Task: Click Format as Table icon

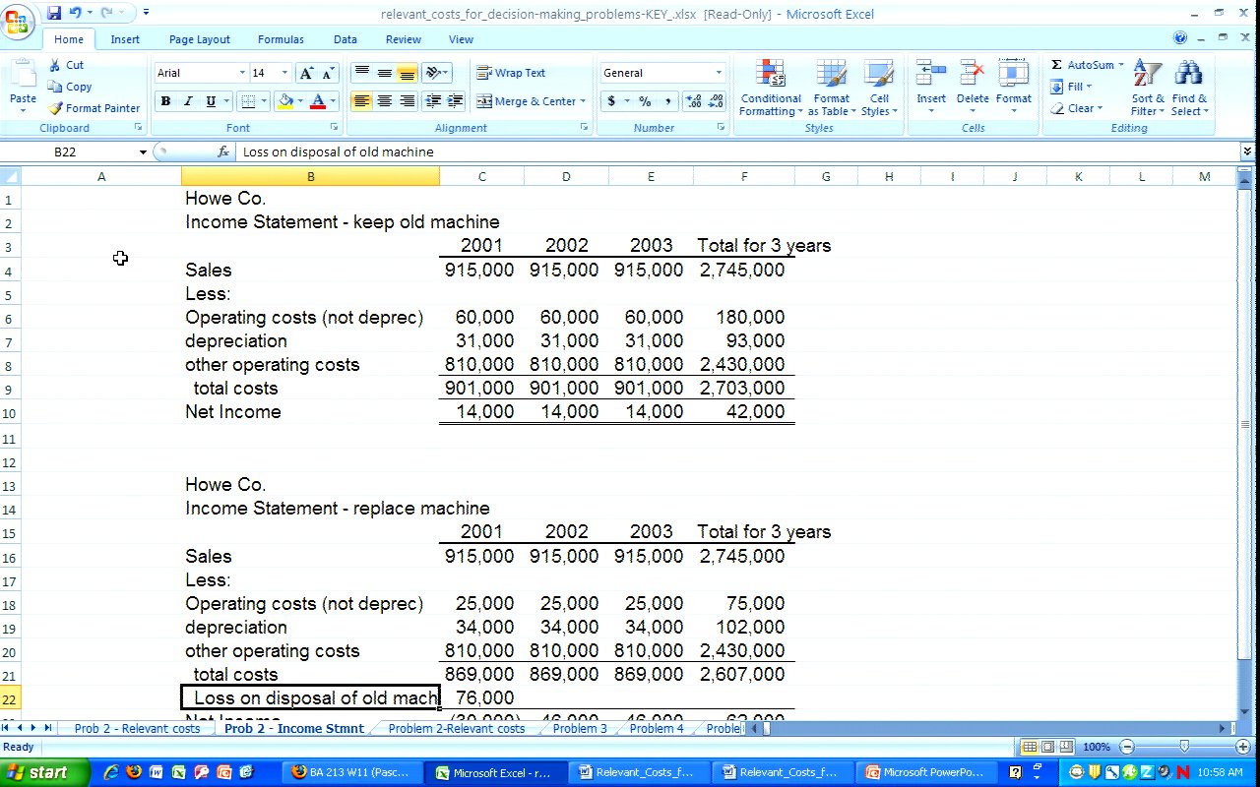Action: tap(831, 74)
